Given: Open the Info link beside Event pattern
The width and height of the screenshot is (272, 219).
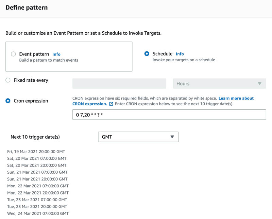Looking at the screenshot, I should [56, 54].
